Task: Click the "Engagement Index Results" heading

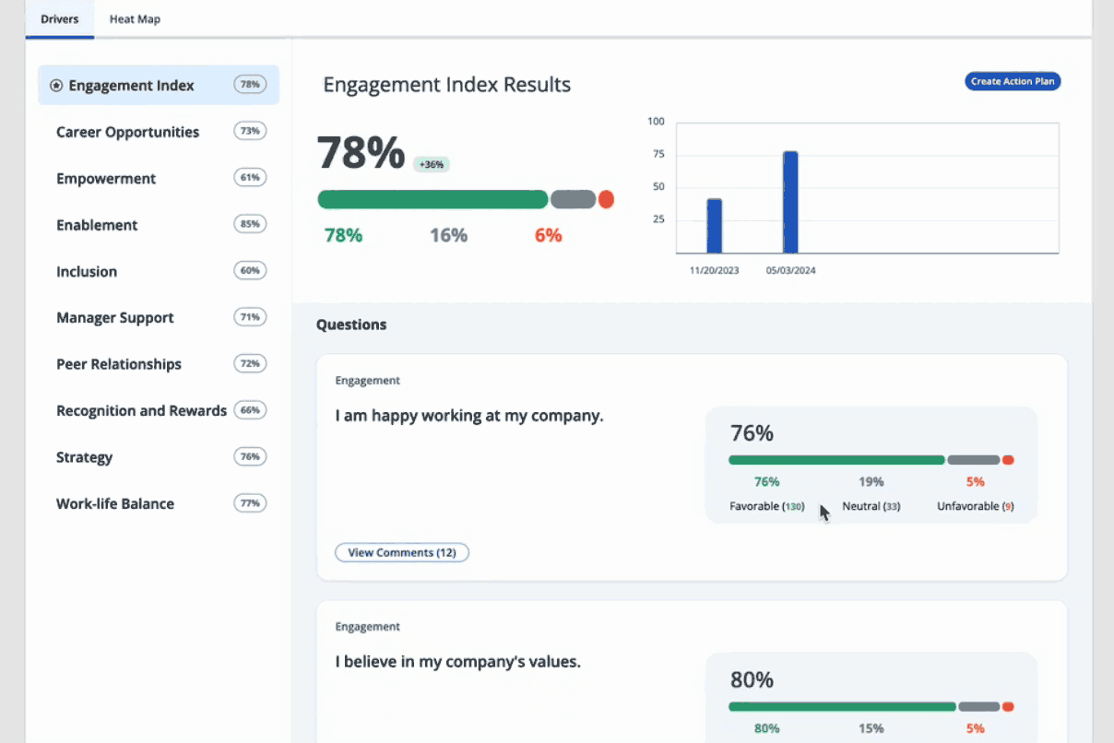Action: click(447, 85)
